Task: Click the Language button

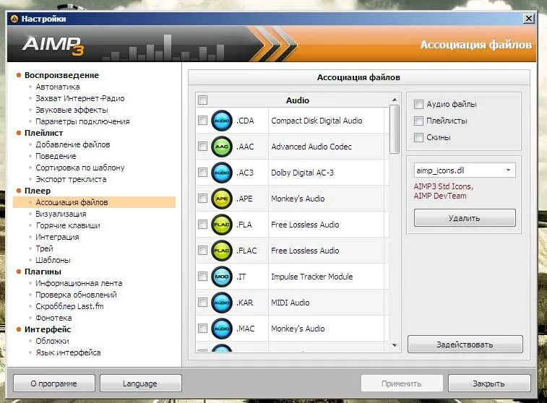Action: click(x=141, y=383)
